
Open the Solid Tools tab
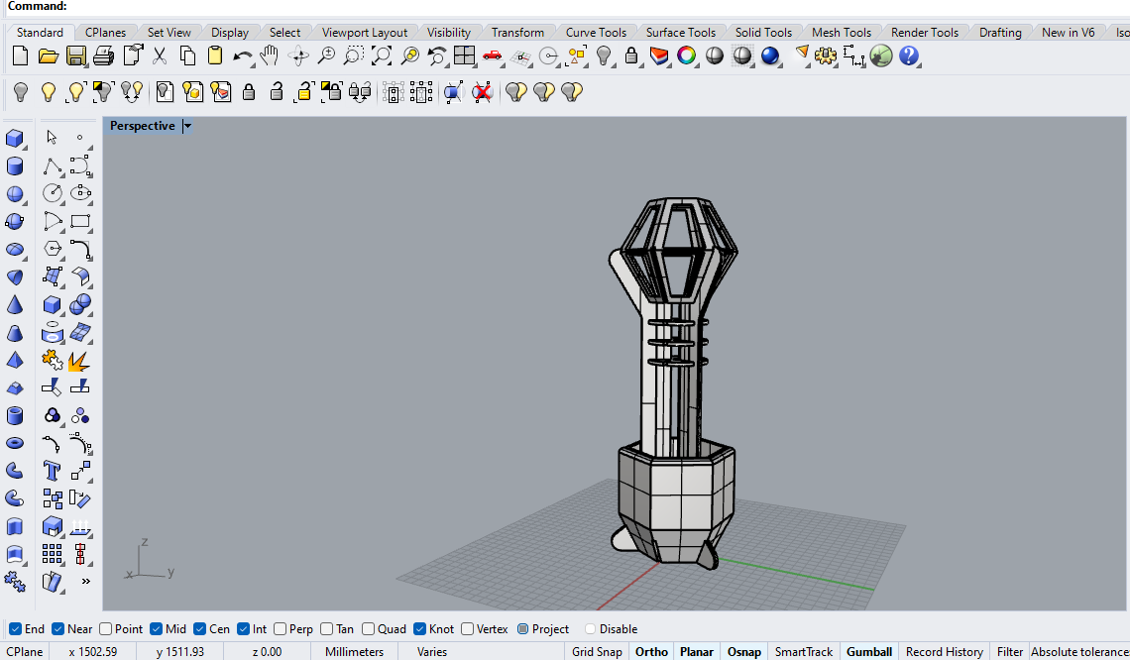click(763, 33)
